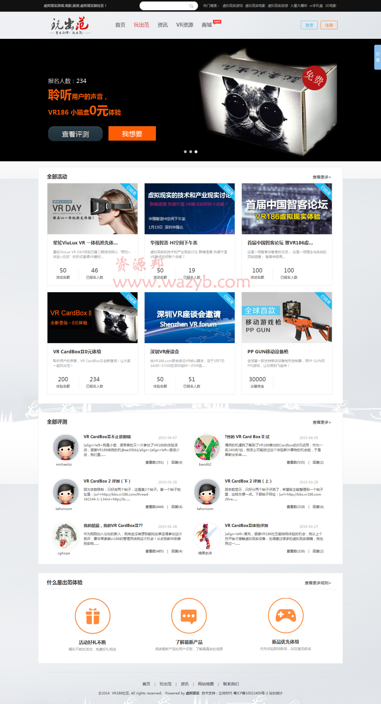This screenshot has width=381, height=704.
Task: Go to first banner slide dot
Action: pyautogui.click(x=185, y=152)
